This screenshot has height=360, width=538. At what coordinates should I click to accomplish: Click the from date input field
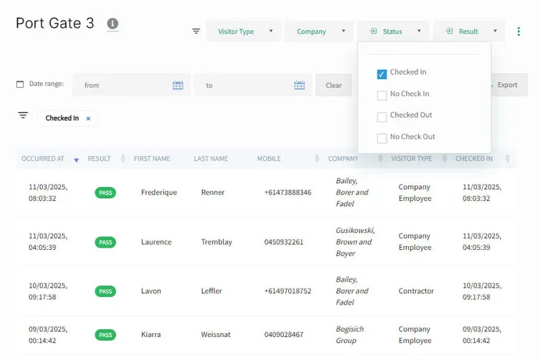click(x=123, y=85)
